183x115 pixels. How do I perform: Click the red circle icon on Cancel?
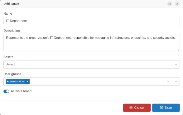coord(131,107)
